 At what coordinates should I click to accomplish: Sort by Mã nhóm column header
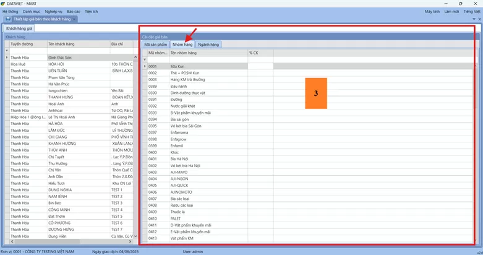click(158, 53)
